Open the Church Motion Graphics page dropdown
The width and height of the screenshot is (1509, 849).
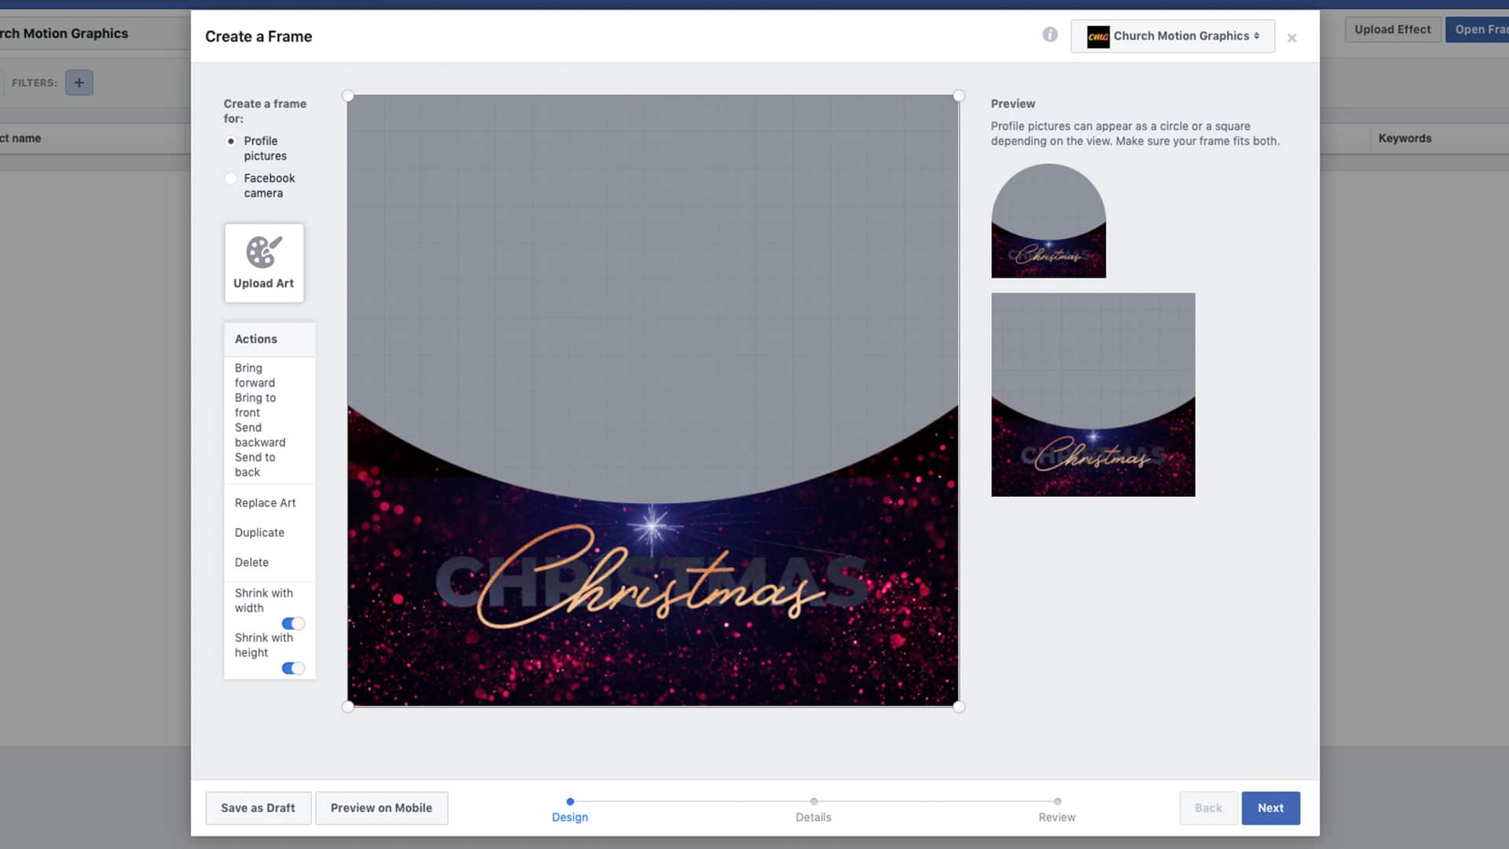(x=1173, y=36)
